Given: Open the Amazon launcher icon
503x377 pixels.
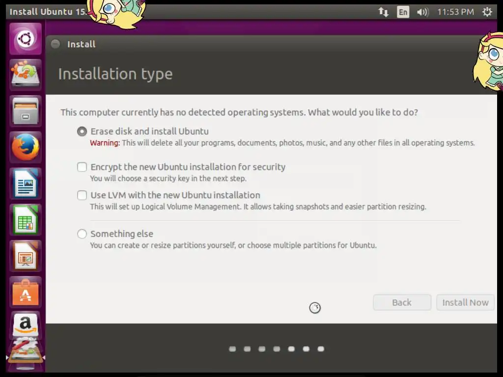Looking at the screenshot, I should [x=26, y=325].
